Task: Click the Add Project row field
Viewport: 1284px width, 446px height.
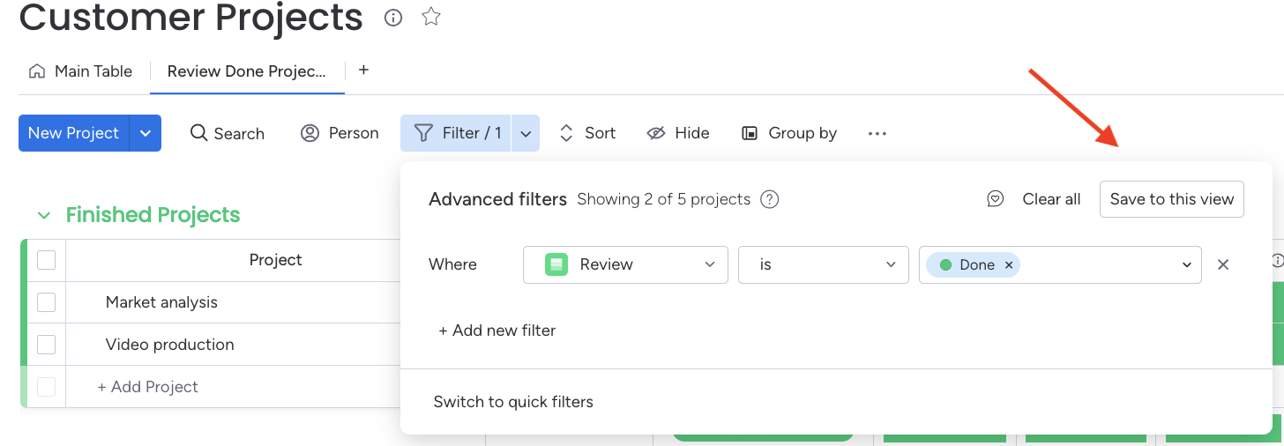Action: (x=148, y=387)
